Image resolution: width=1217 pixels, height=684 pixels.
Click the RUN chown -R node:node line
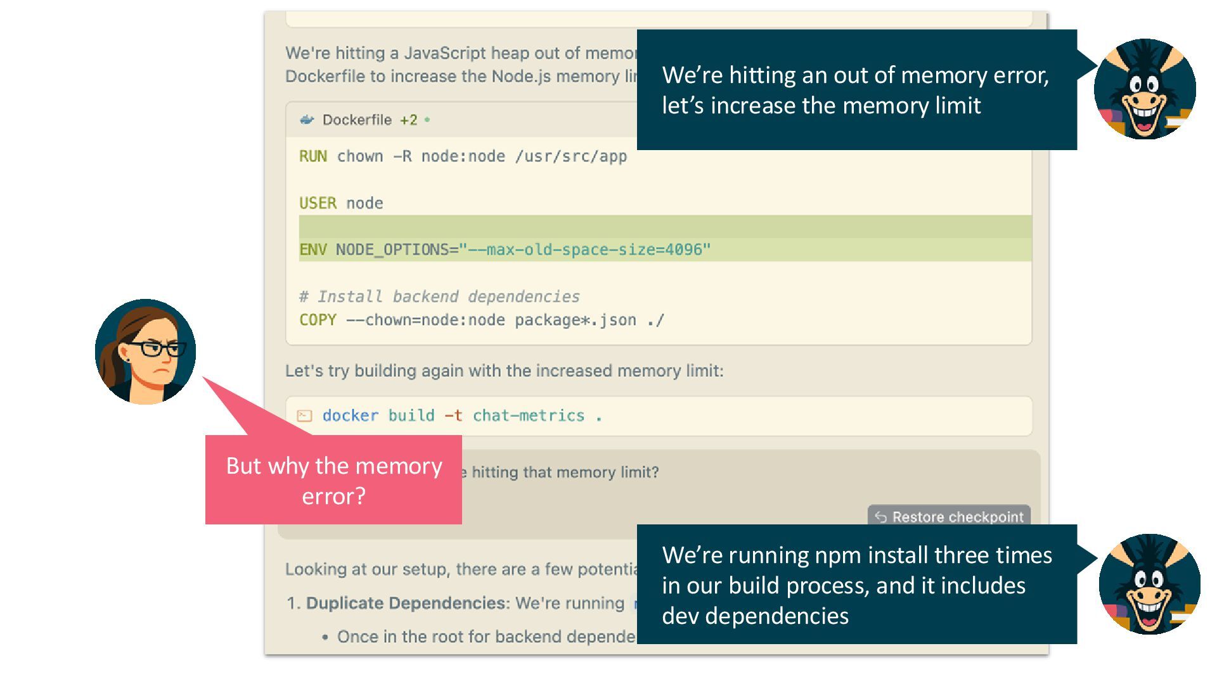(x=463, y=156)
